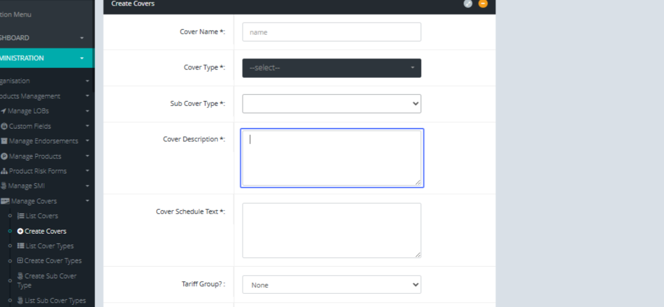The width and height of the screenshot is (664, 307).
Task: Focus the Cover Schedule Text textarea
Action: (x=331, y=230)
